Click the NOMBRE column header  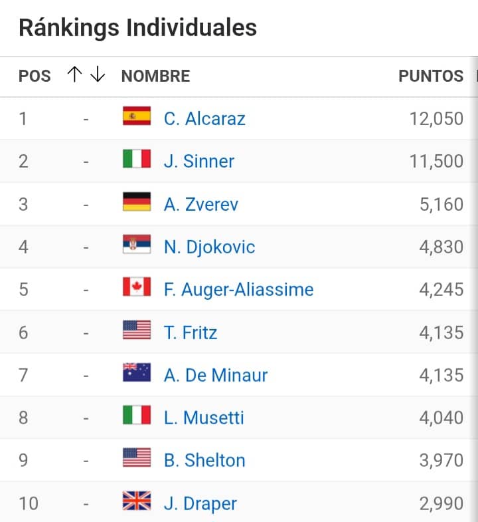pos(155,76)
